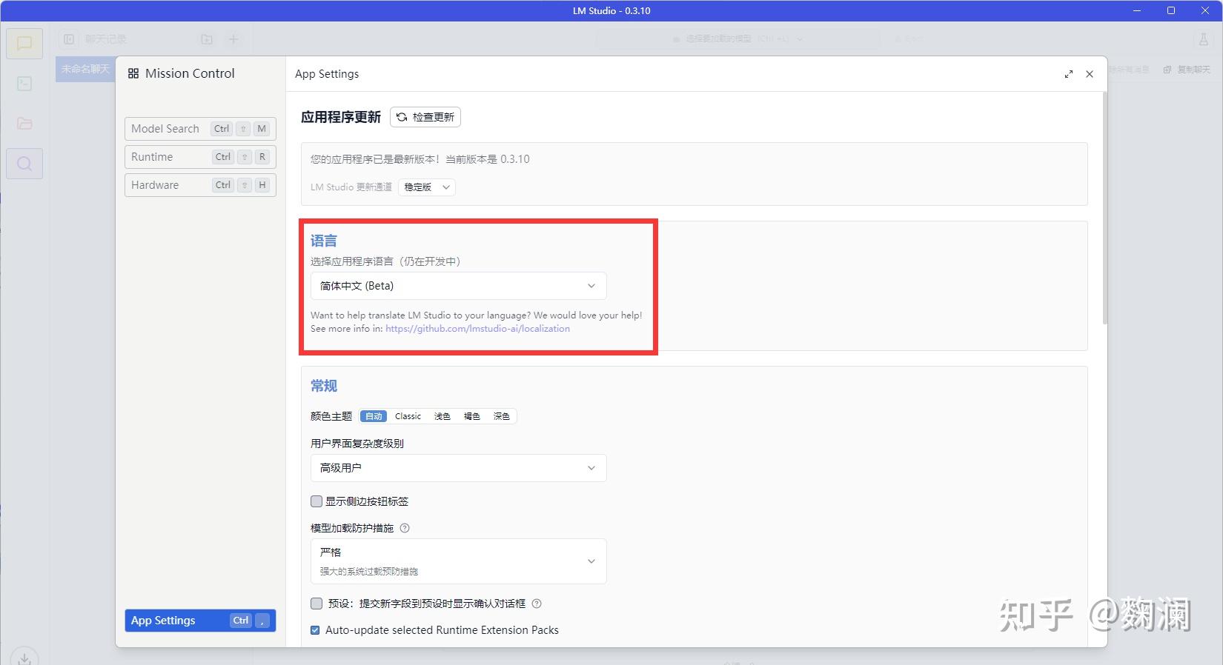The height and width of the screenshot is (665, 1223).
Task: Open the 严格 guardrails dropdown
Action: [458, 561]
